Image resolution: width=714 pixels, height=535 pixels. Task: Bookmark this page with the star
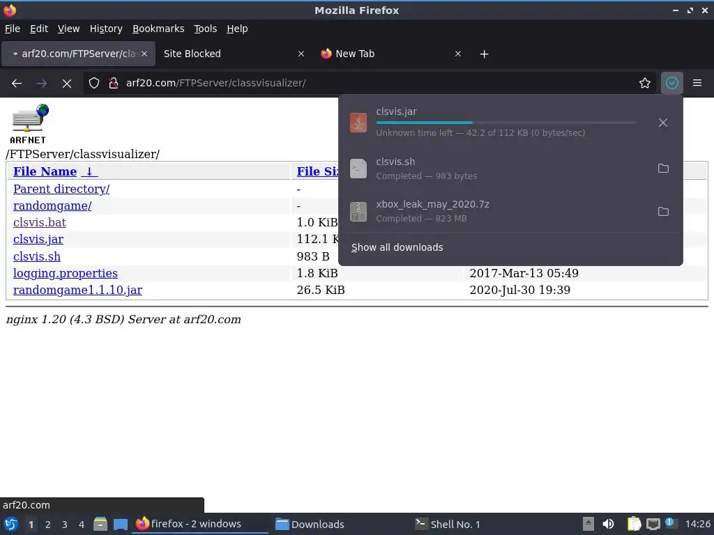pos(644,83)
